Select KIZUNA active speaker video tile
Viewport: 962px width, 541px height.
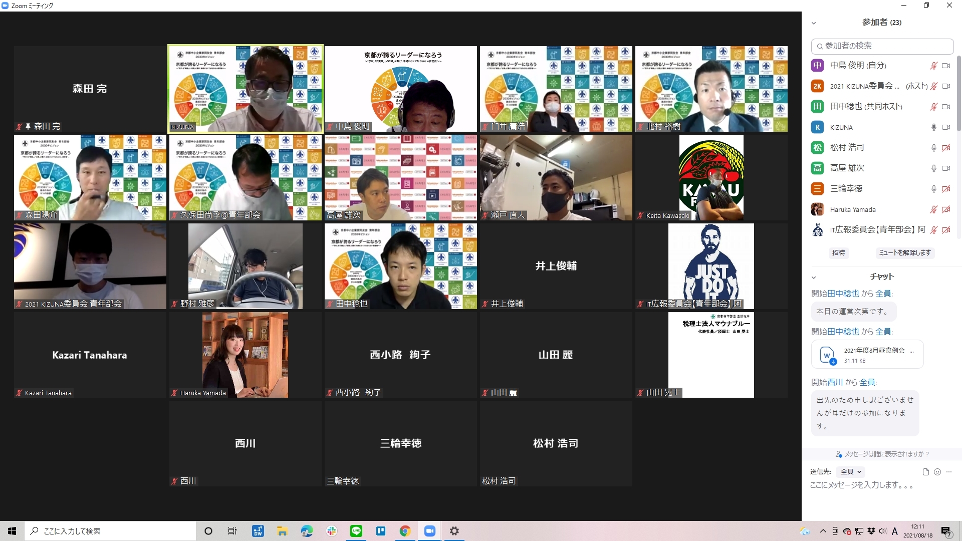246,89
